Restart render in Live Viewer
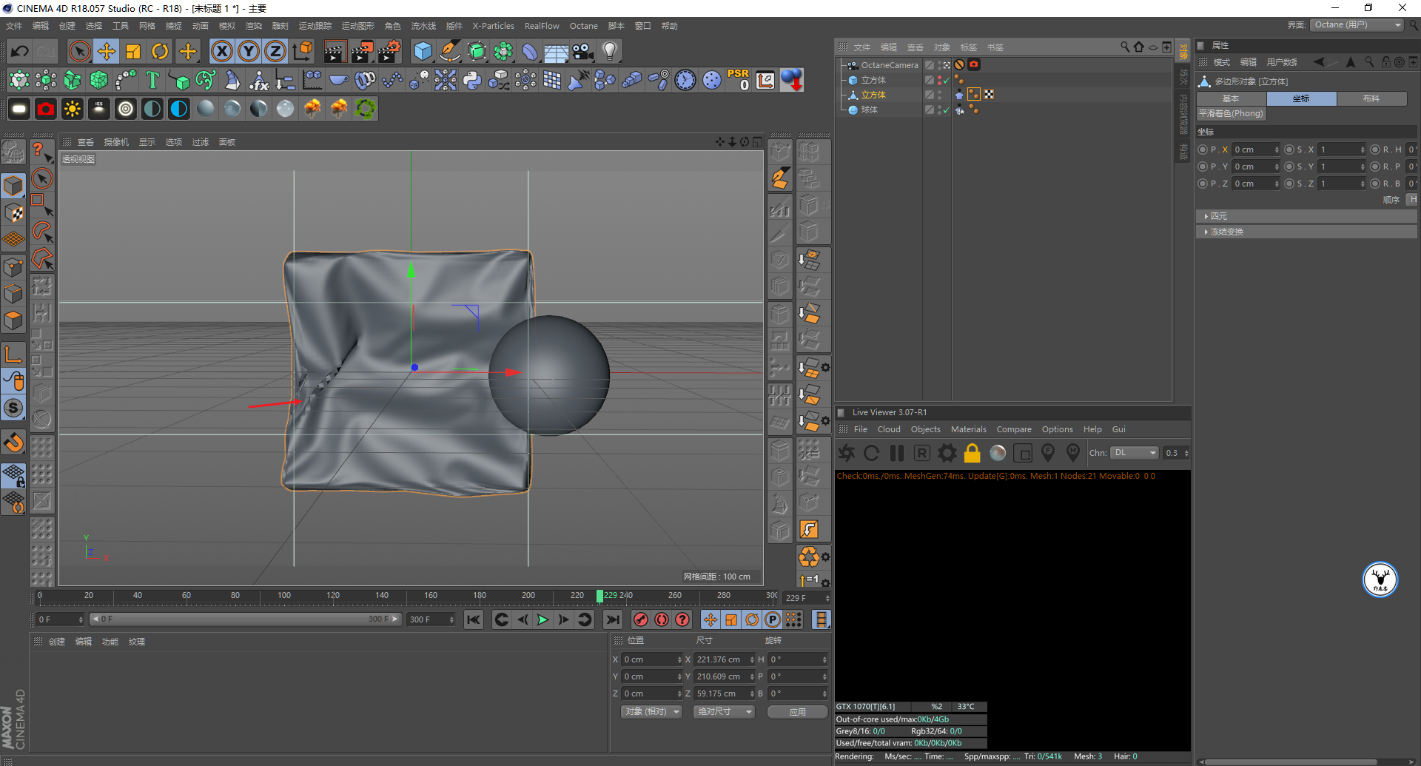The height and width of the screenshot is (766, 1421). tap(872, 452)
